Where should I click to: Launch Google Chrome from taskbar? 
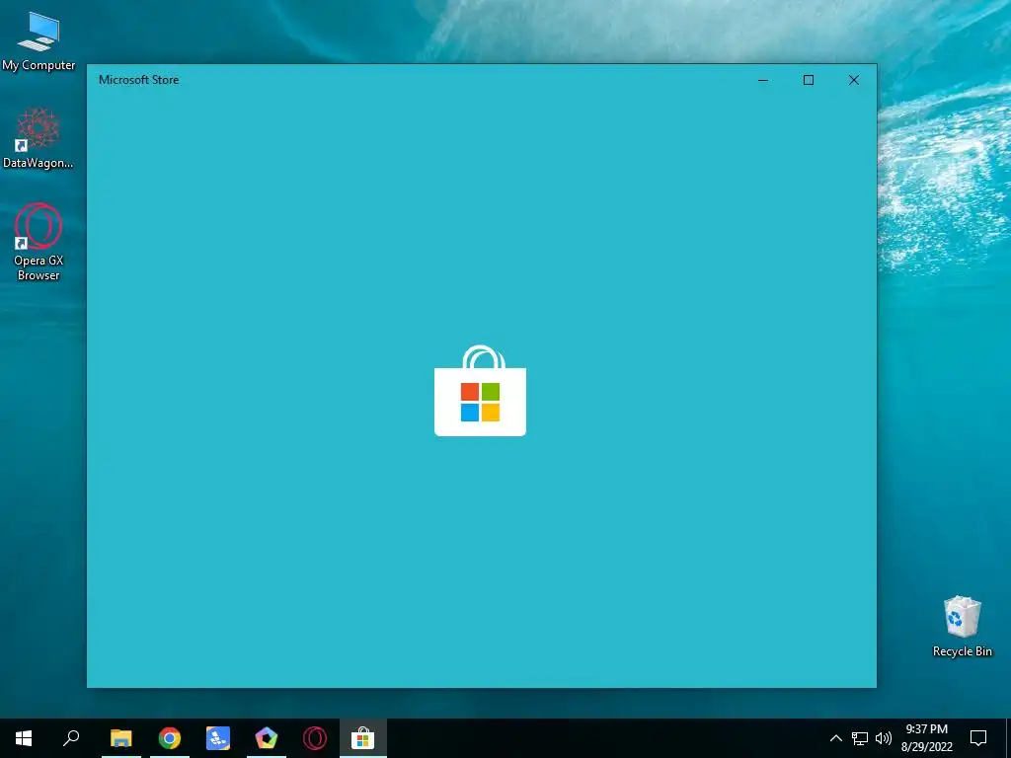coord(170,738)
